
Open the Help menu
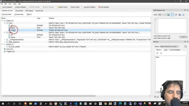pos(19,4)
